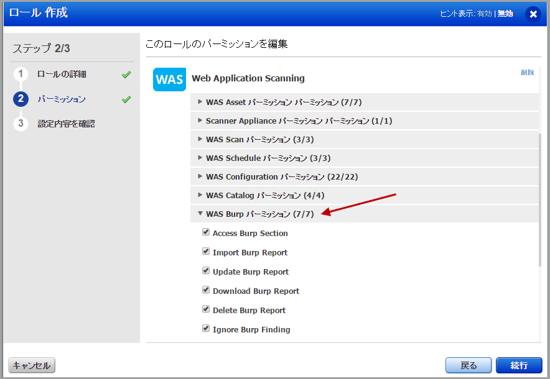
Task: Disable Delete Burp Report permission
Action: [x=206, y=309]
